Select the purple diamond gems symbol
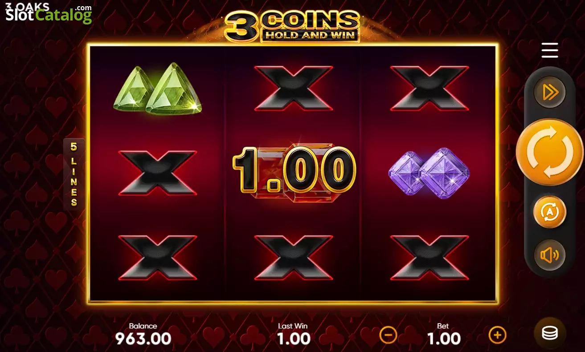The image size is (585, 352). point(429,171)
